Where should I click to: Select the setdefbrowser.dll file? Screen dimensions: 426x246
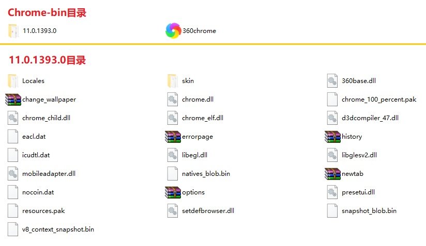(208, 211)
